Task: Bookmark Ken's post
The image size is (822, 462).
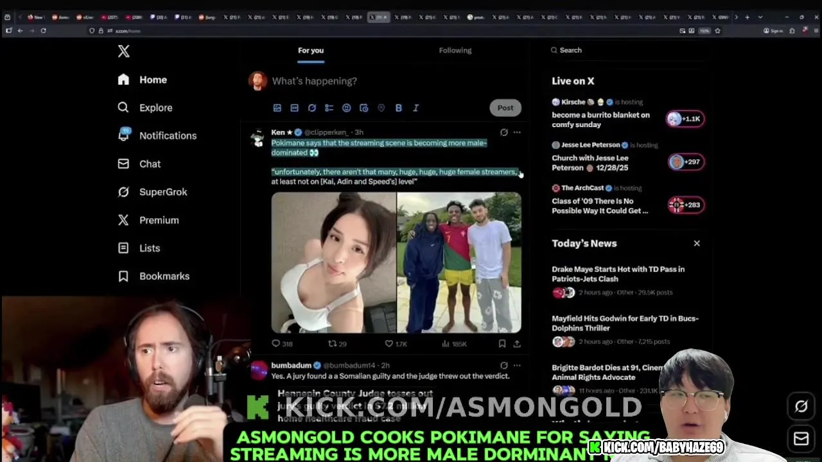Action: (x=502, y=344)
